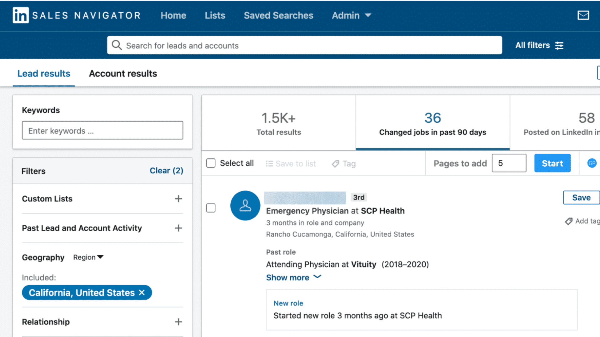Open the messages envelope icon

pyautogui.click(x=583, y=15)
